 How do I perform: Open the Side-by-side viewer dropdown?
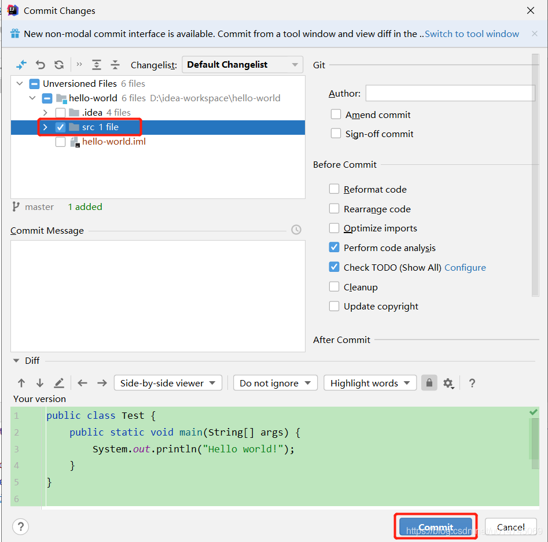[x=168, y=383]
